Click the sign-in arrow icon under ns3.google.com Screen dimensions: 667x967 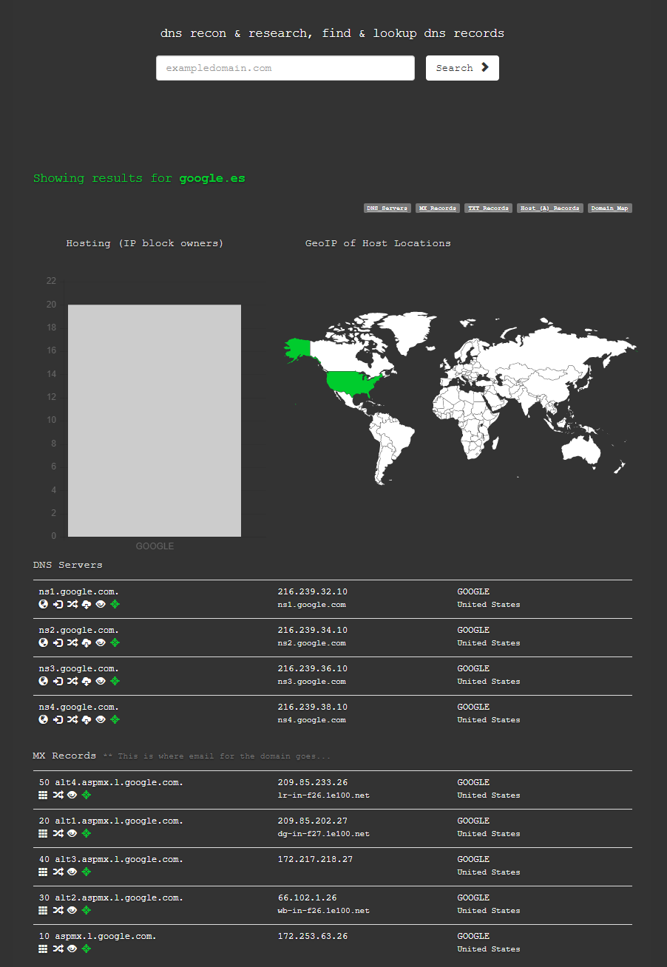pos(58,681)
